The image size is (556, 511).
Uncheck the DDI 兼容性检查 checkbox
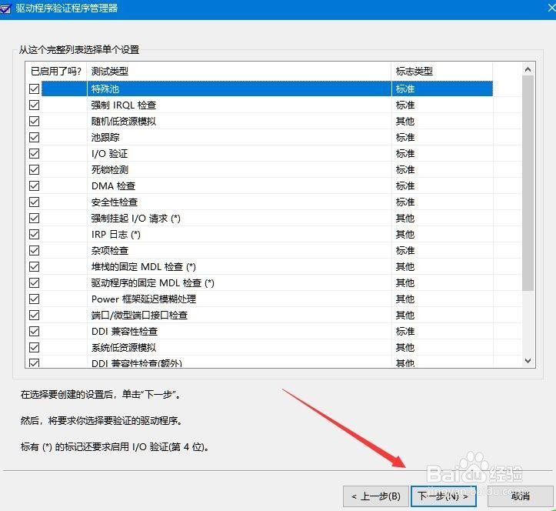[x=34, y=331]
